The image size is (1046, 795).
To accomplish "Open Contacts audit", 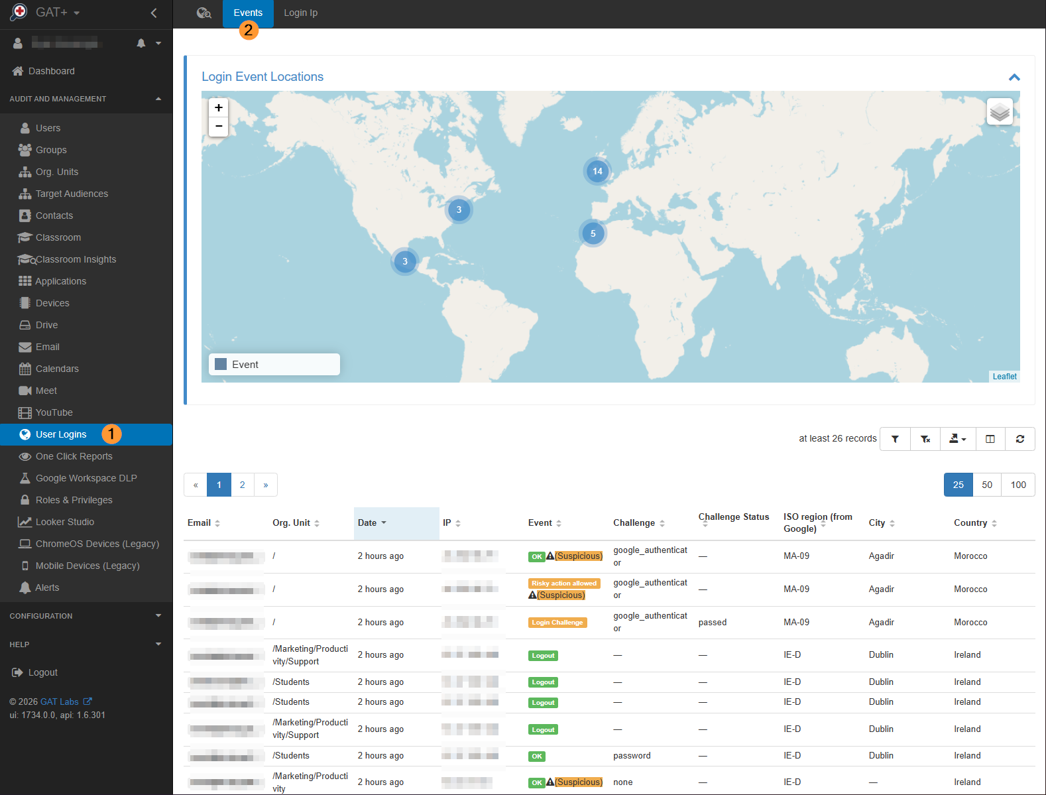I will click(54, 215).
